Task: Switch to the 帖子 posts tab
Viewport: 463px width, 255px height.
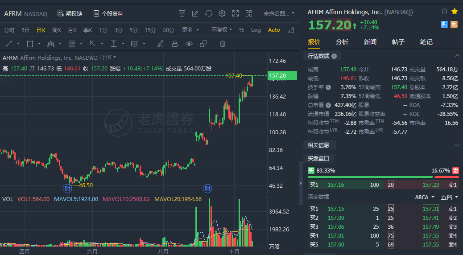Action: pos(398,42)
